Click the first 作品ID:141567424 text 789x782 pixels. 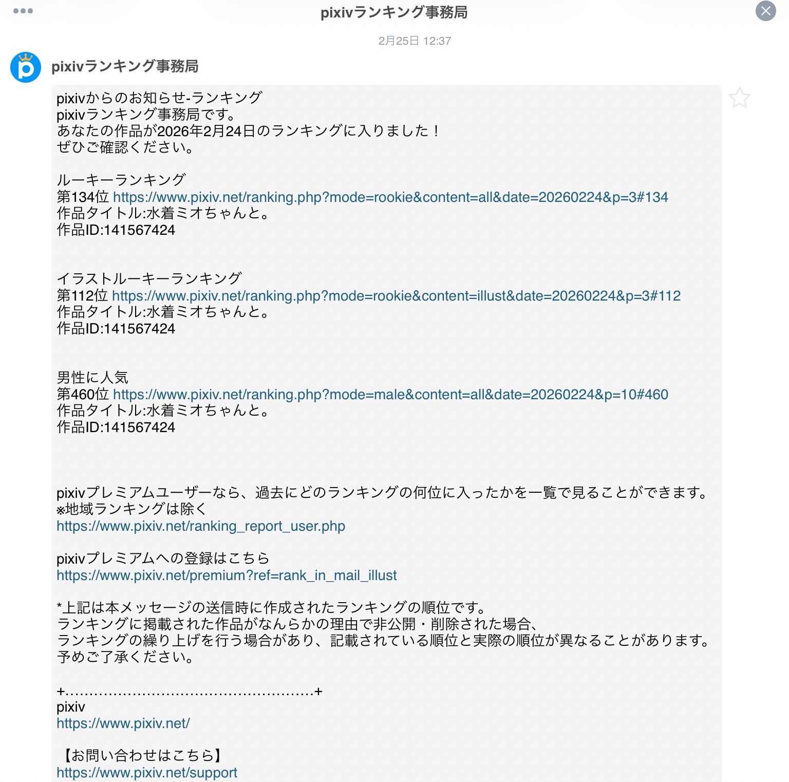click(116, 230)
